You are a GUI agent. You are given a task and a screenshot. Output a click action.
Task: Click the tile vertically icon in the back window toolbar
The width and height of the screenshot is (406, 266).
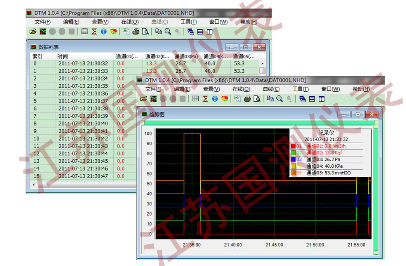click(x=210, y=31)
